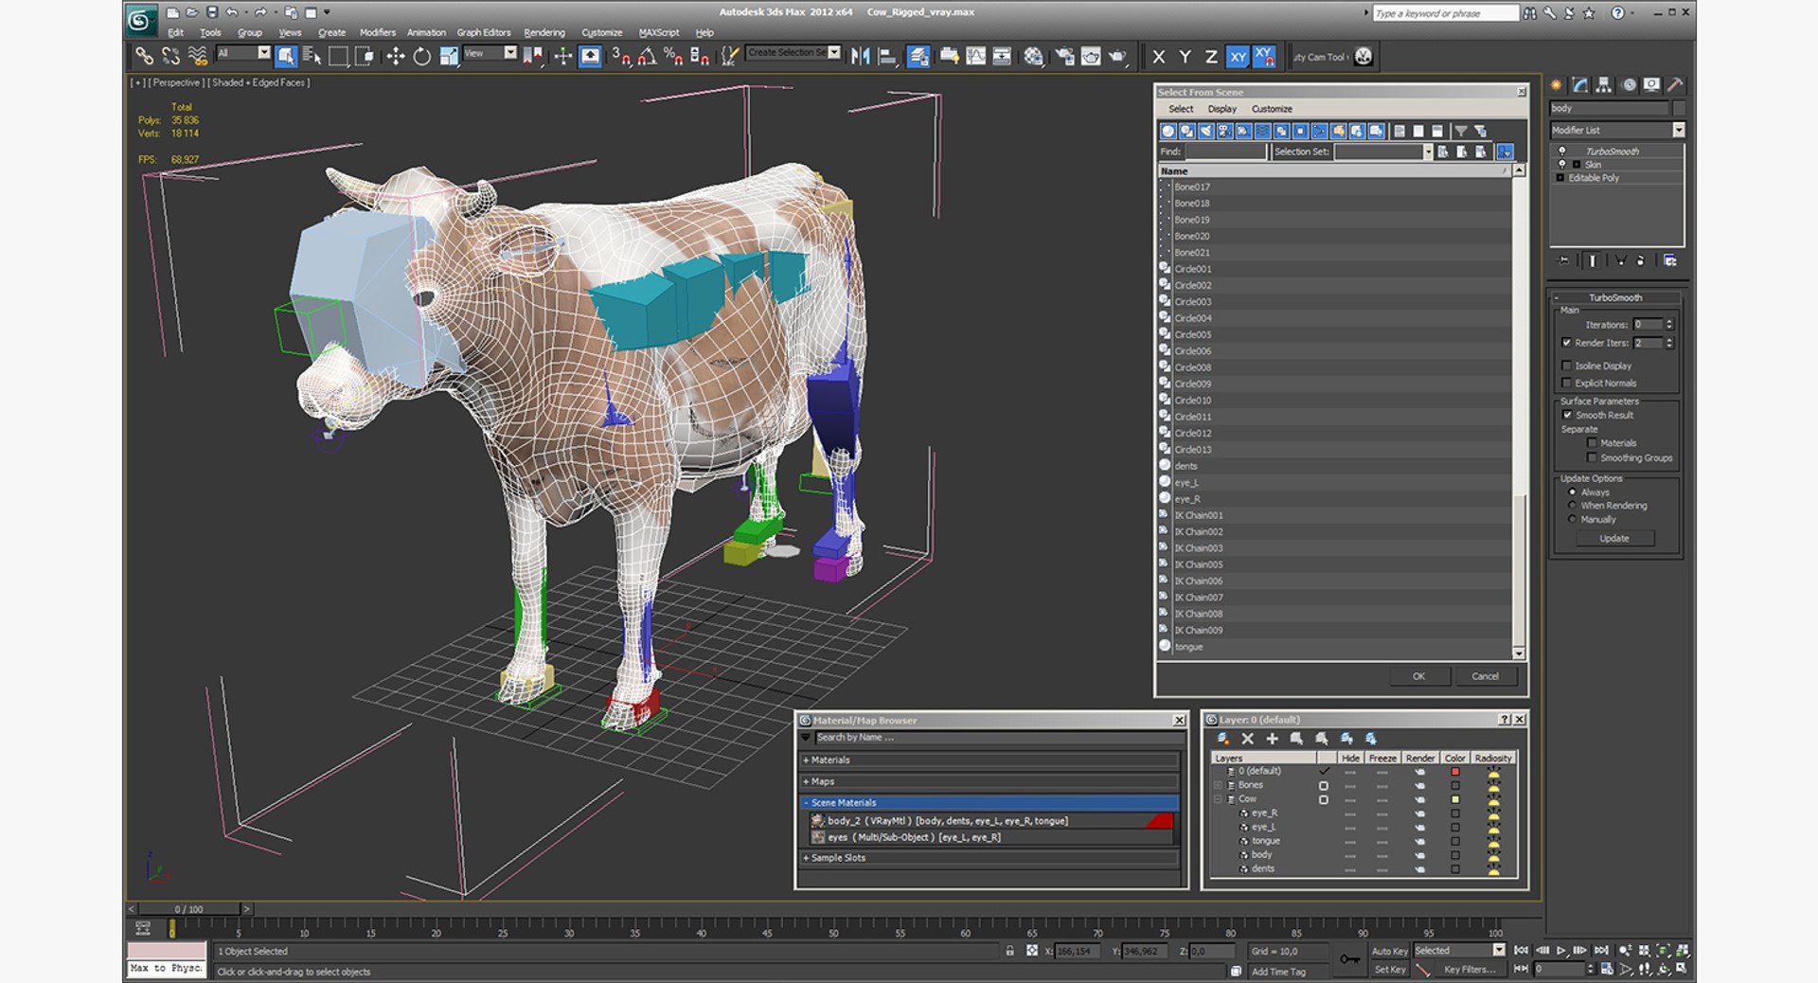The image size is (1818, 983).
Task: Open Select by Name tool
Action: tap(312, 56)
